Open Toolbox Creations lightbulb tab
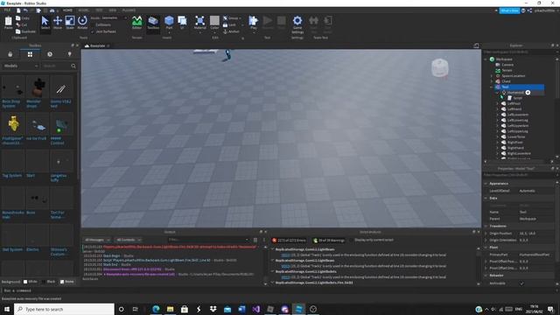 (70, 54)
